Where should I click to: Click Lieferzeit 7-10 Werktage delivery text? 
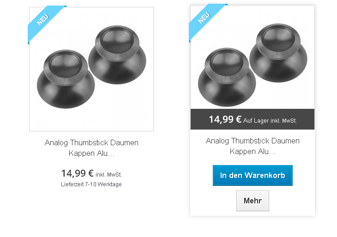click(91, 184)
